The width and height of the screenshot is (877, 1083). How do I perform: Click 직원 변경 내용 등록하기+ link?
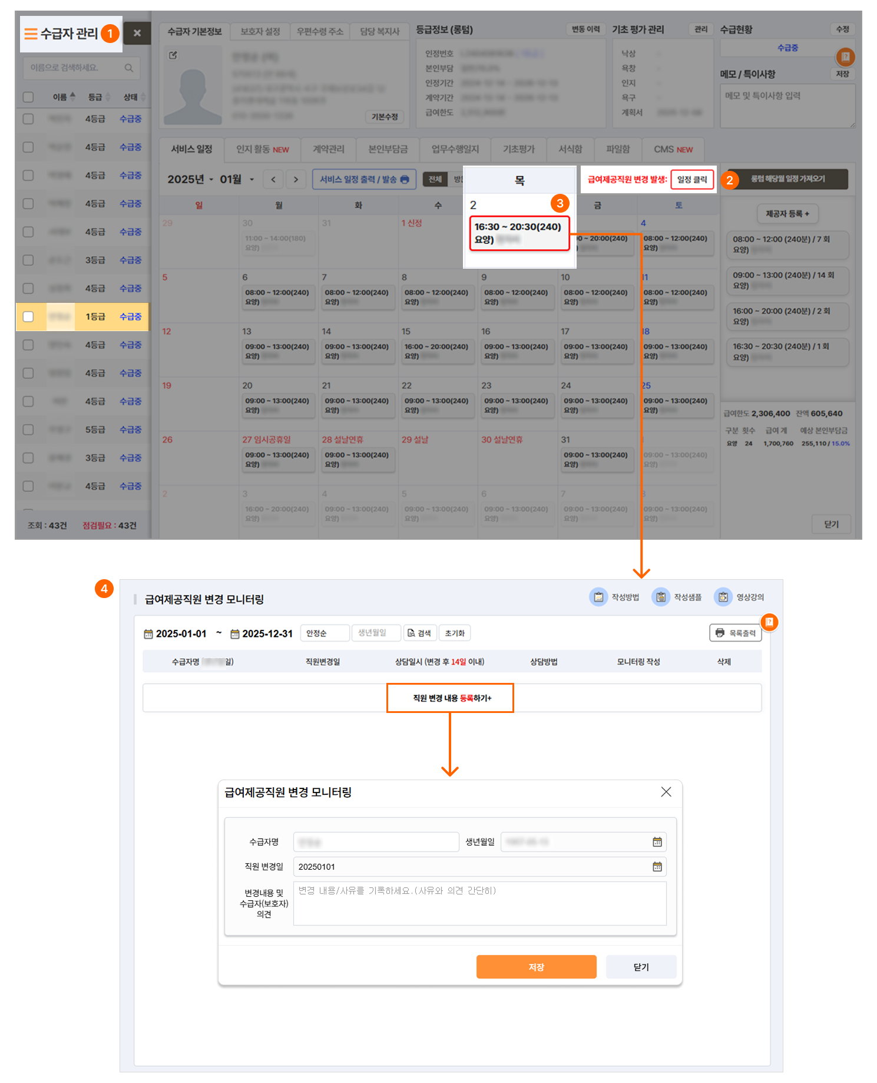pyautogui.click(x=451, y=698)
